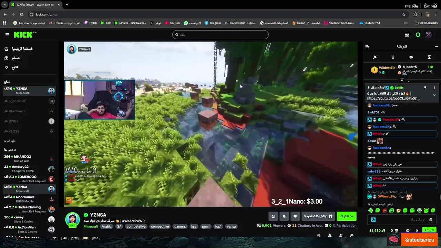Click the KICK logo
This screenshot has height=248, width=441.
point(25,34)
